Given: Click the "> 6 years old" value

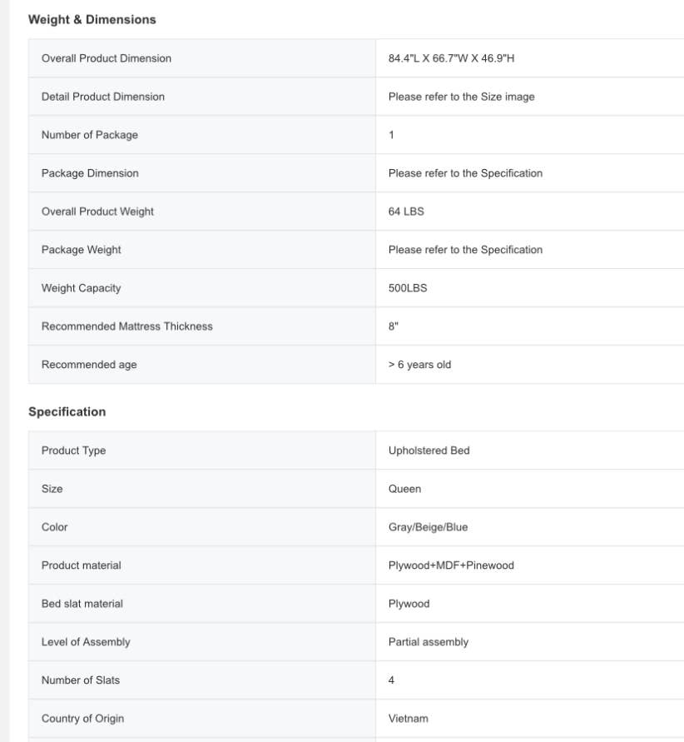Looking at the screenshot, I should click(x=419, y=365).
